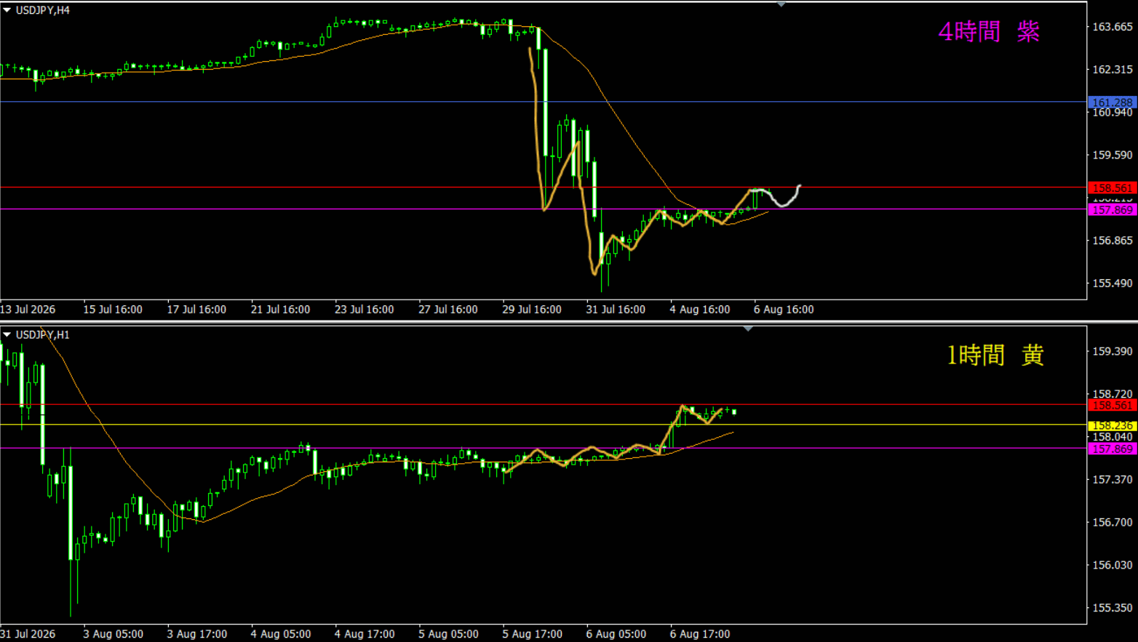Image resolution: width=1138 pixels, height=642 pixels.
Task: Click the 157.370 price on the H1 scale
Action: click(x=1113, y=480)
